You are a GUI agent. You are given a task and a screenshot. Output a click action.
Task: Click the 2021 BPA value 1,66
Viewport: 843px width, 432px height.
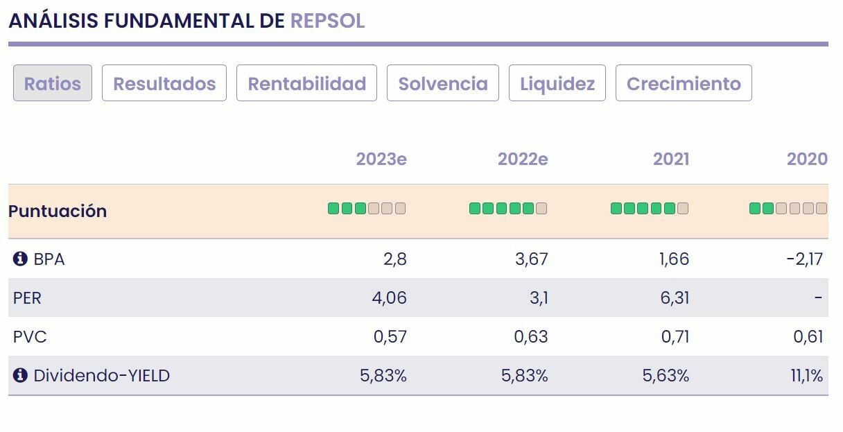pyautogui.click(x=671, y=259)
